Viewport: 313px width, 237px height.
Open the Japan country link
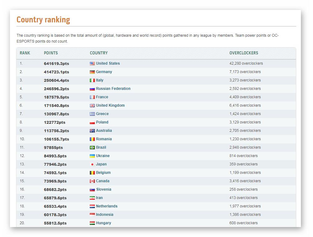click(x=101, y=164)
